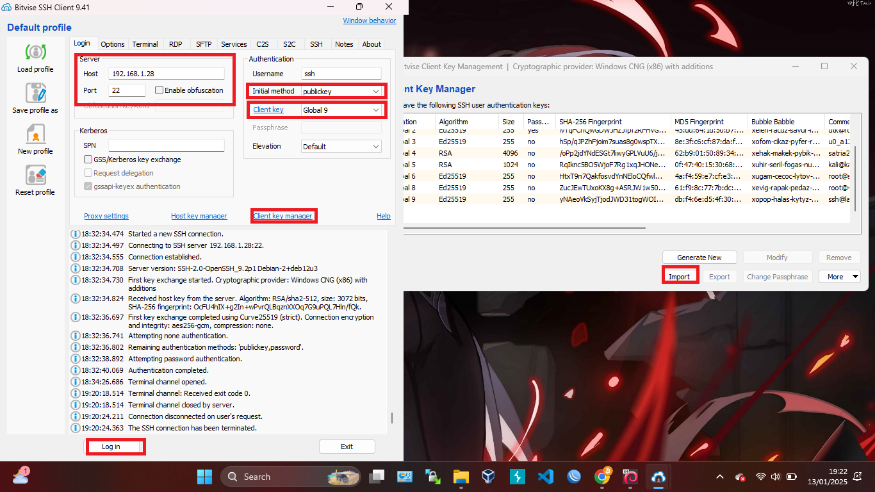Switch to the Services tab
This screenshot has width=875, height=492.
234,44
